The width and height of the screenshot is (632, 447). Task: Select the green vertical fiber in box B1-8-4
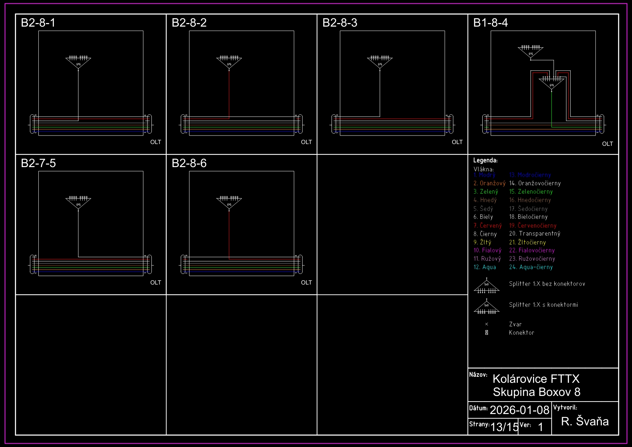551,108
